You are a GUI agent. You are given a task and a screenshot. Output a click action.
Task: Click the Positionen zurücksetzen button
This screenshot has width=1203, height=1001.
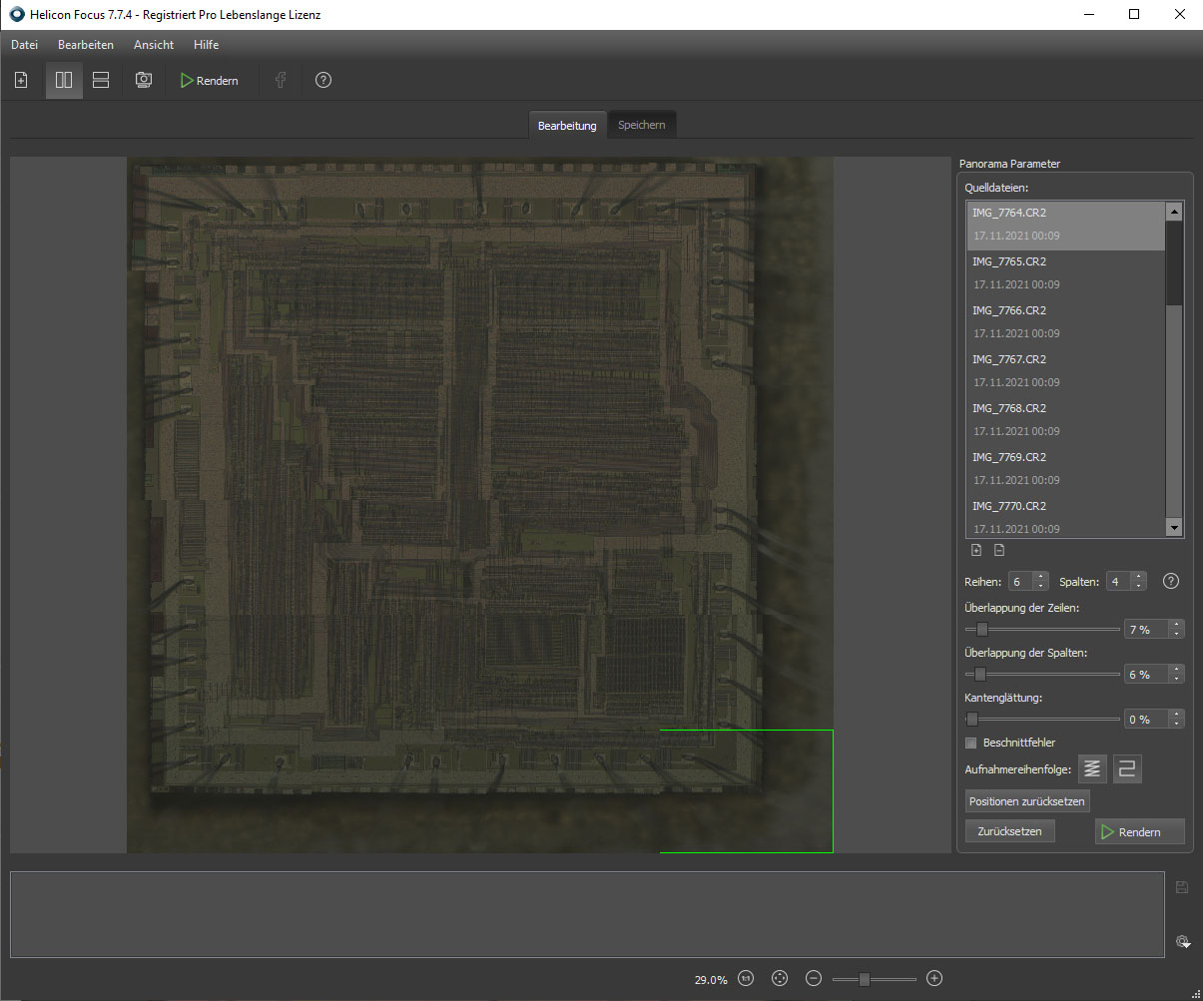tap(1027, 801)
